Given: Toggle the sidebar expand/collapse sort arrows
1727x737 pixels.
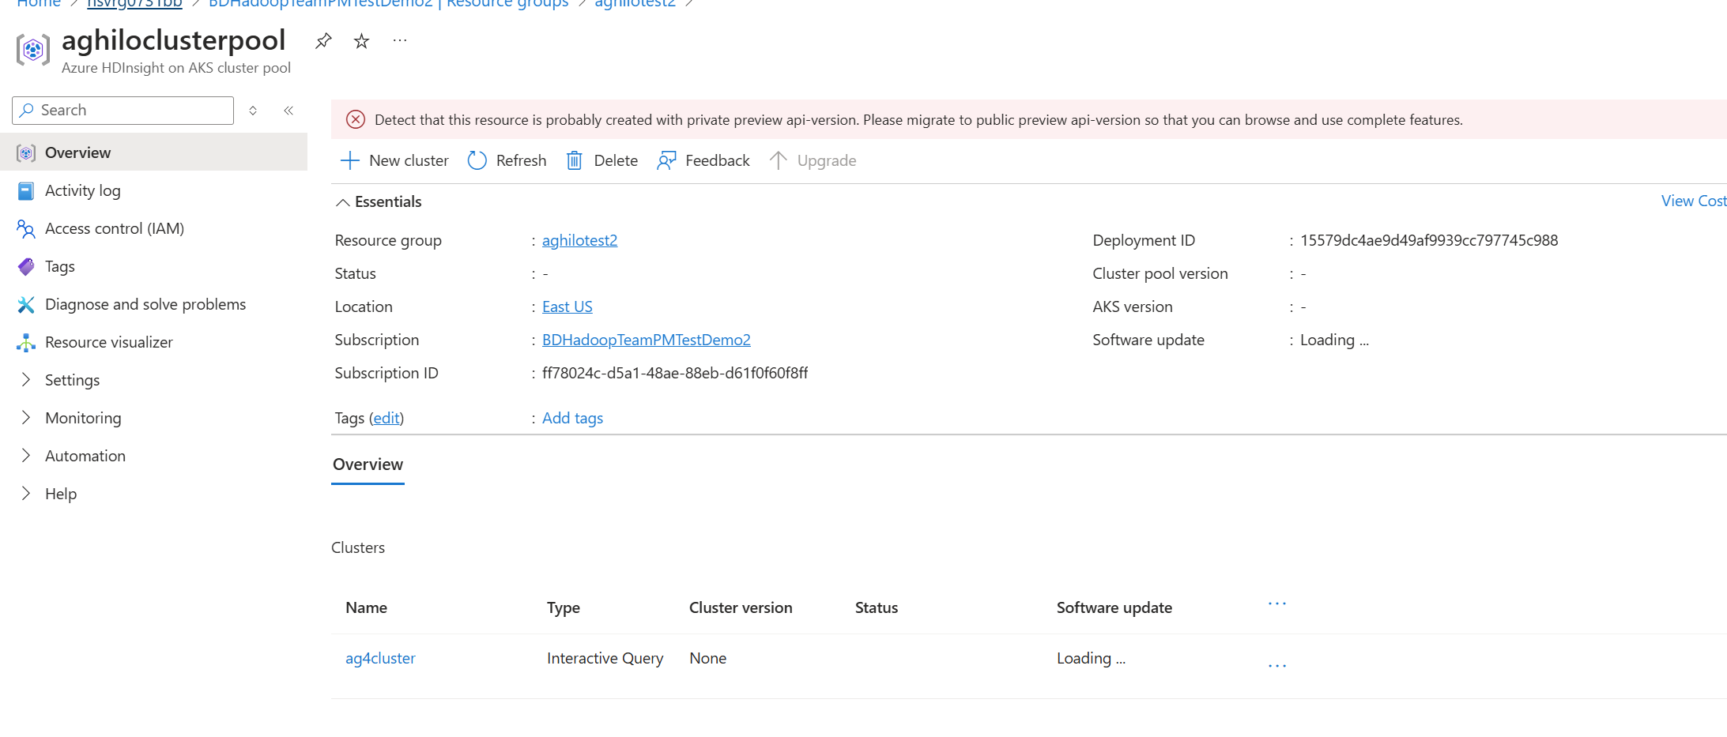Looking at the screenshot, I should (253, 111).
